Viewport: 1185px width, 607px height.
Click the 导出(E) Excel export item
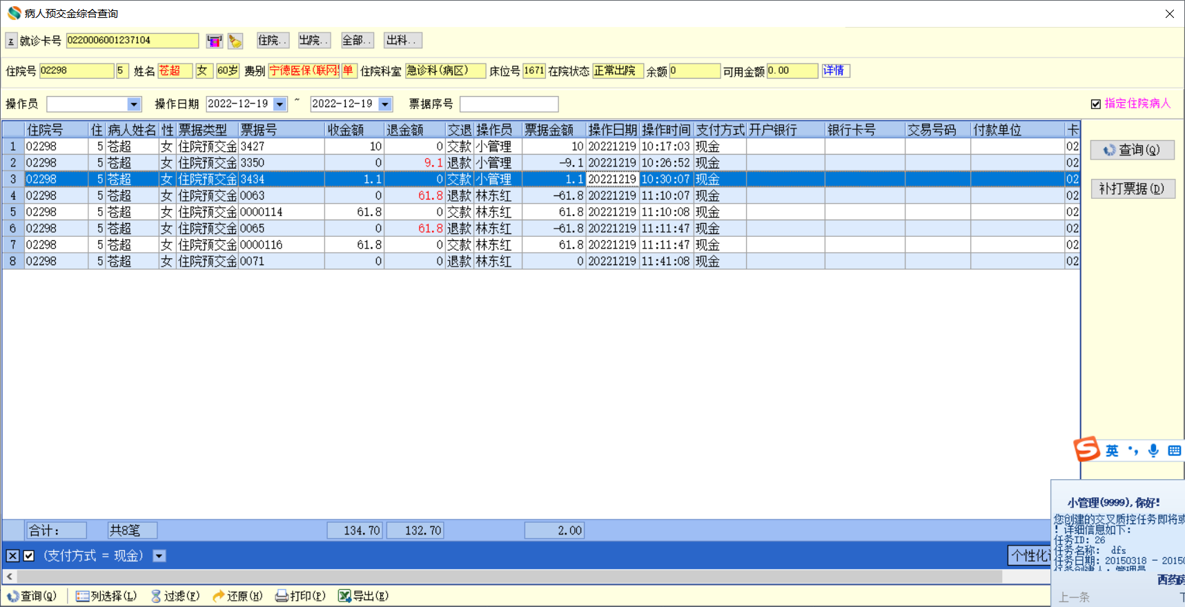[x=363, y=596]
